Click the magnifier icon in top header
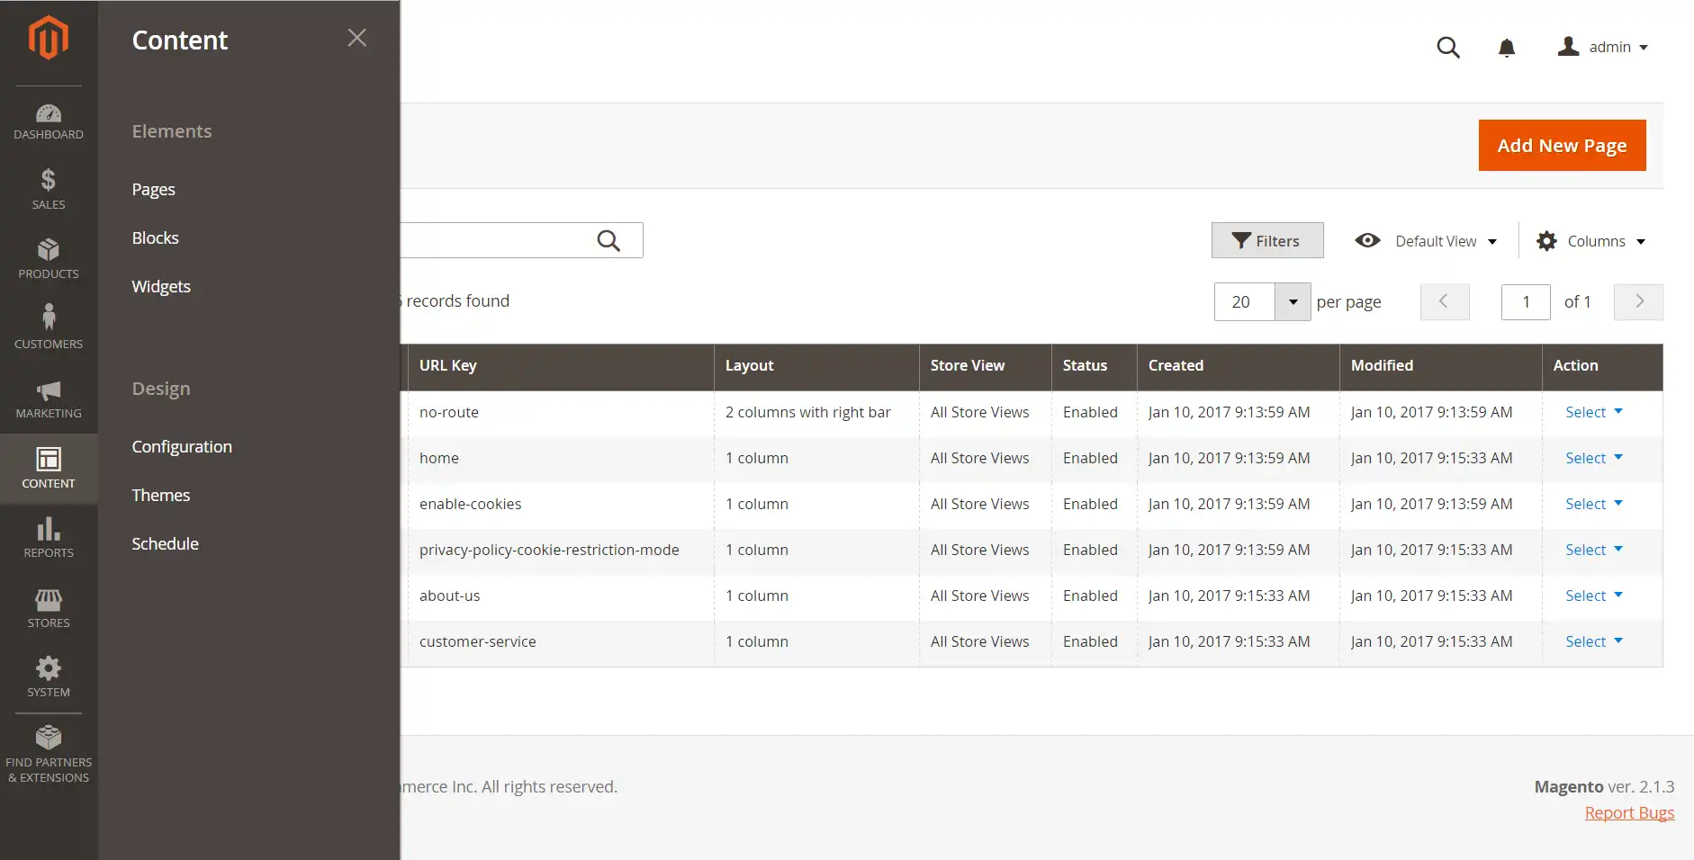Image resolution: width=1694 pixels, height=860 pixels. 1447,48
